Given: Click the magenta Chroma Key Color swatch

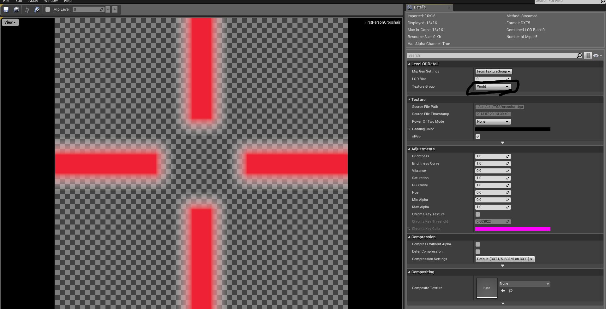Looking at the screenshot, I should coord(513,229).
